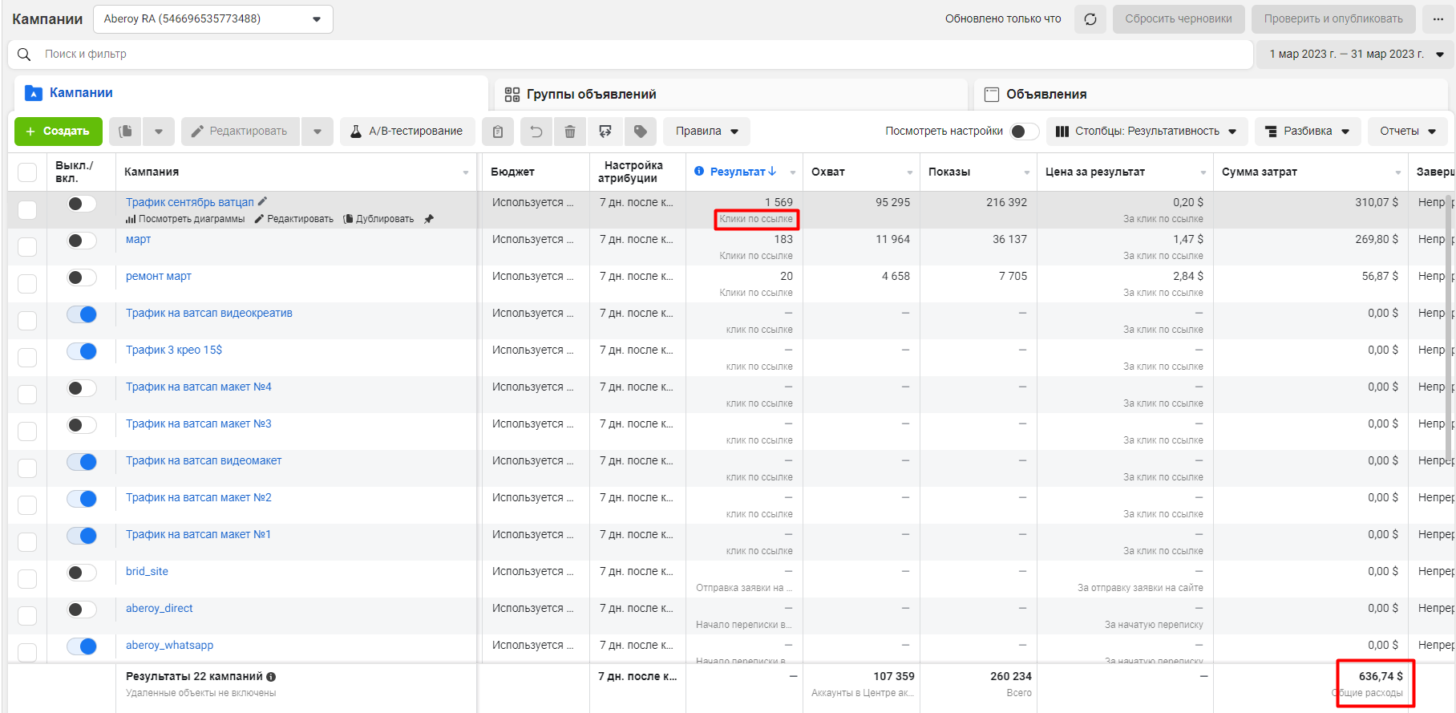The height and width of the screenshot is (713, 1456).
Task: Check the box for the 'март' campaign
Action: click(x=27, y=246)
